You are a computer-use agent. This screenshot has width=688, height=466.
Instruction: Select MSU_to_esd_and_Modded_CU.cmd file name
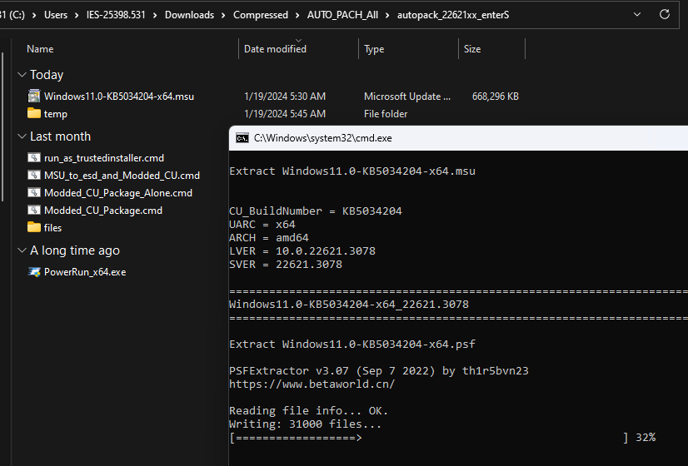pos(122,176)
